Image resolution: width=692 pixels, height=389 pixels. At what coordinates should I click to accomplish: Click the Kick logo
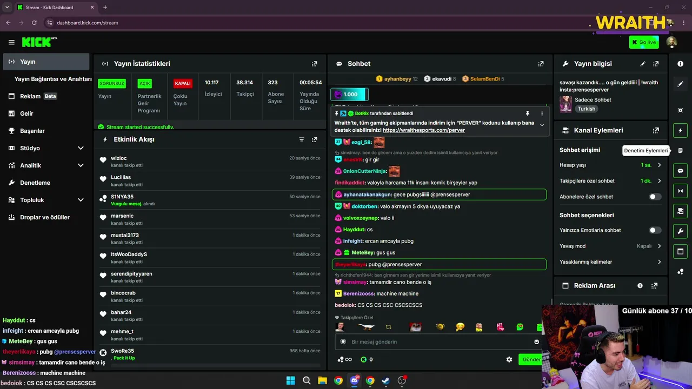coord(39,42)
